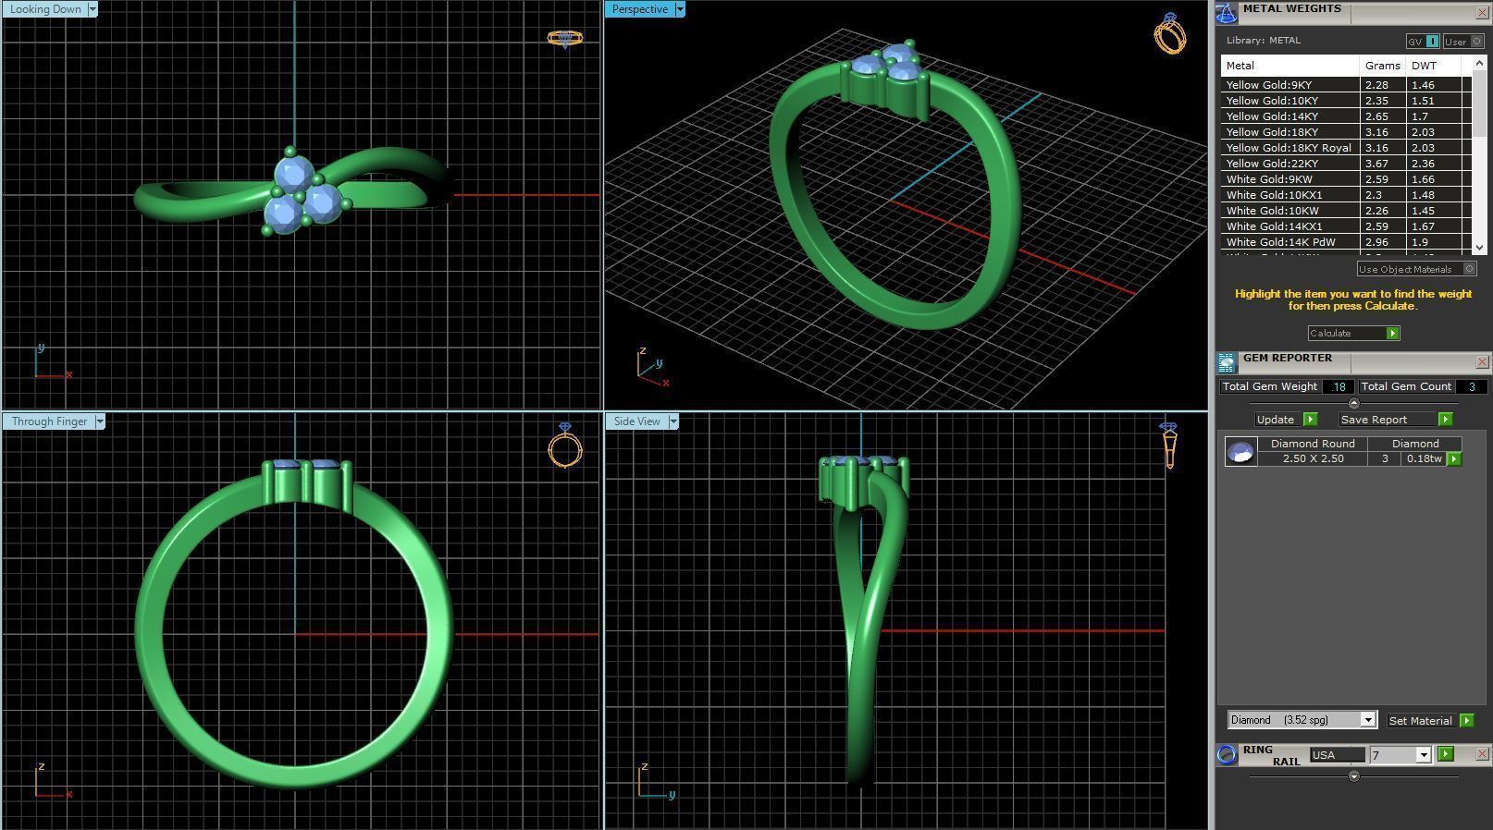Select the Yellow Gold:22KY row
Screen dimensions: 1493x830
[1346, 163]
